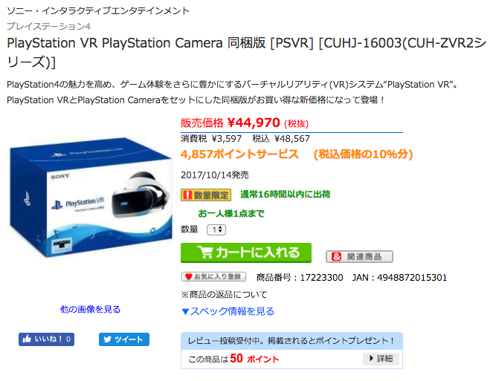Click the blue triangle before スペック情報

click(185, 312)
